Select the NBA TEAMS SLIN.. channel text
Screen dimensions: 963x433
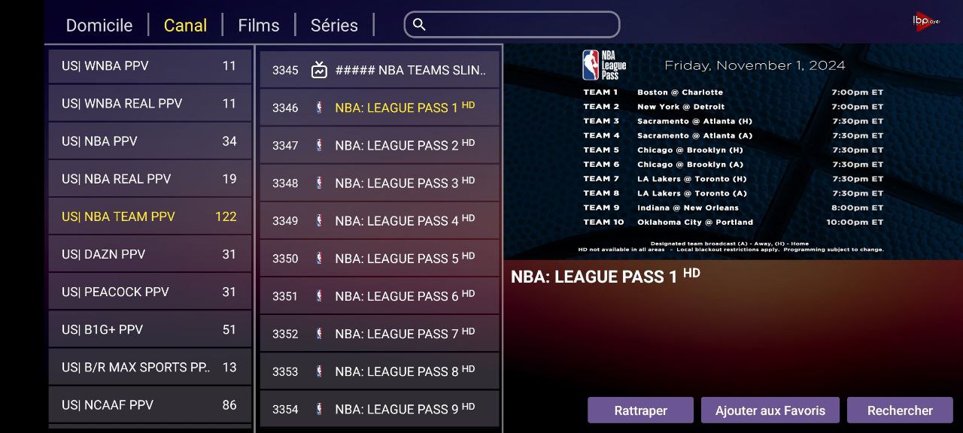tap(411, 70)
